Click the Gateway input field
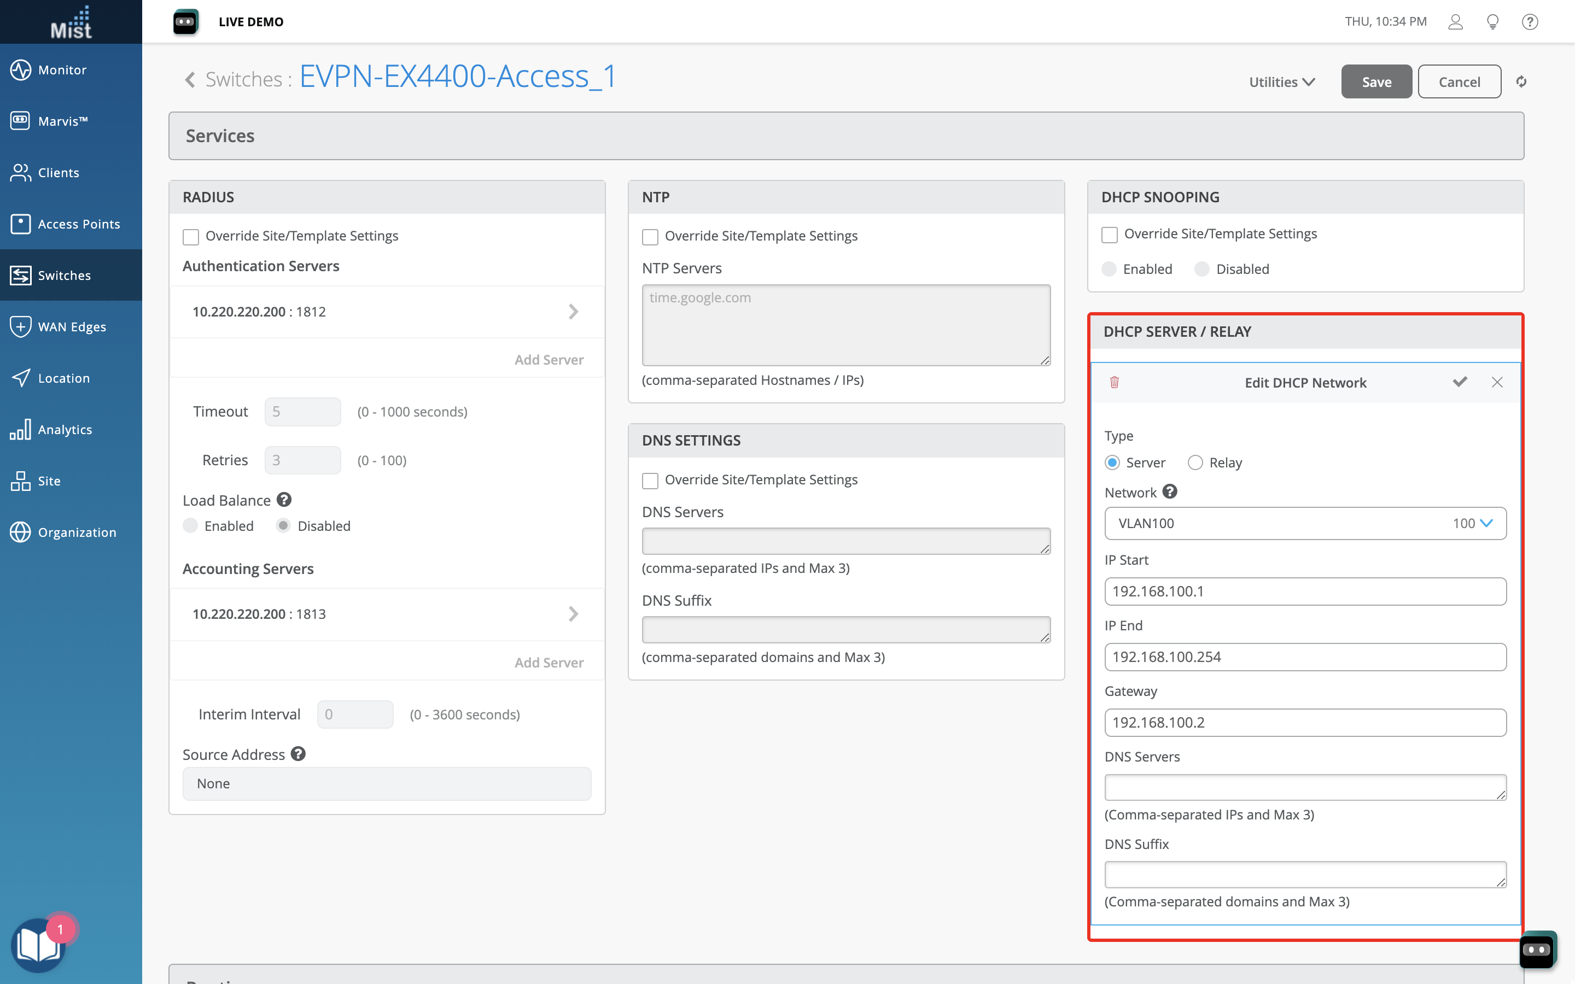This screenshot has width=1575, height=984. click(1305, 722)
